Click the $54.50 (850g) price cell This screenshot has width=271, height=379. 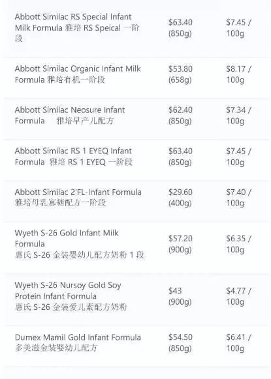(x=180, y=342)
